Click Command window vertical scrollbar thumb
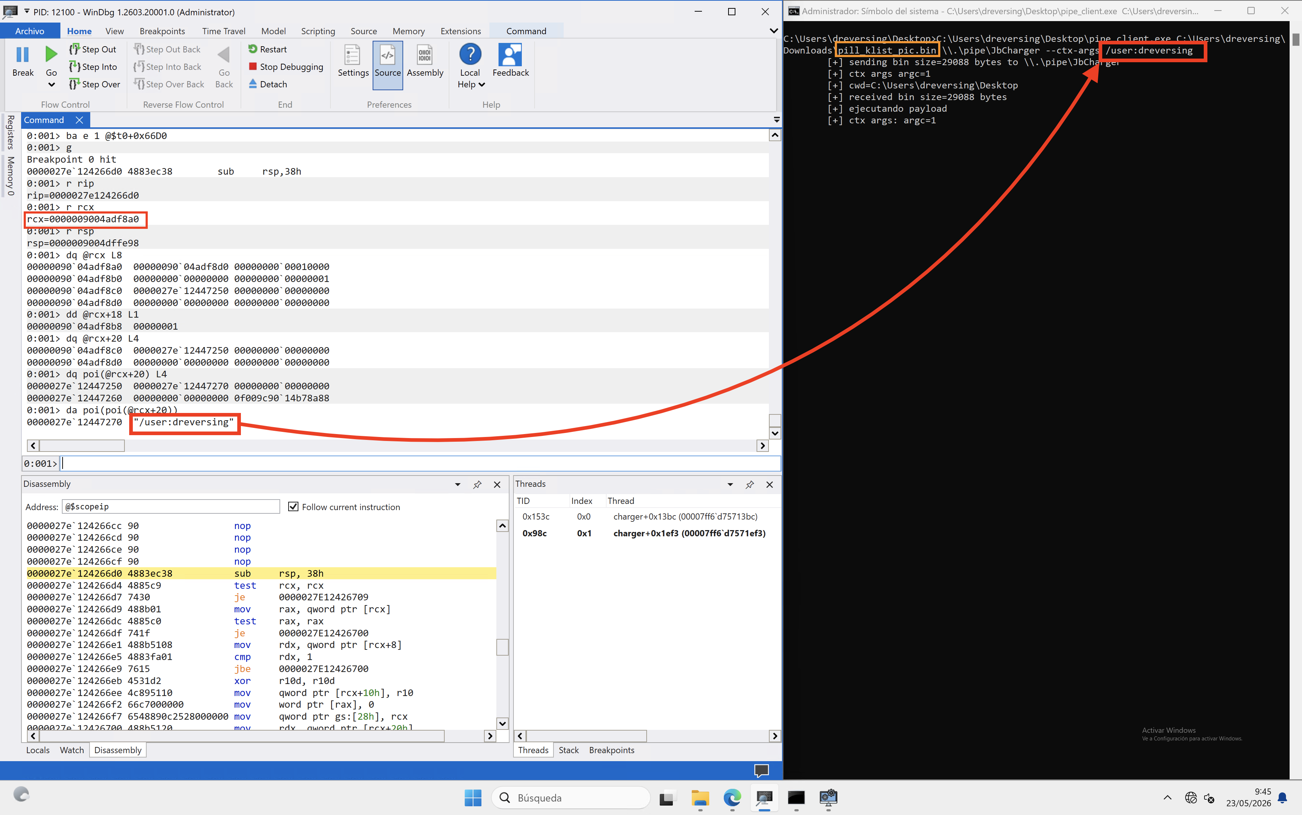 [775, 420]
